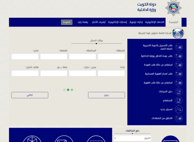The width and height of the screenshot is (194, 142).
Task: Click the الاستعلام question-mark icon
Action: pos(178,101)
